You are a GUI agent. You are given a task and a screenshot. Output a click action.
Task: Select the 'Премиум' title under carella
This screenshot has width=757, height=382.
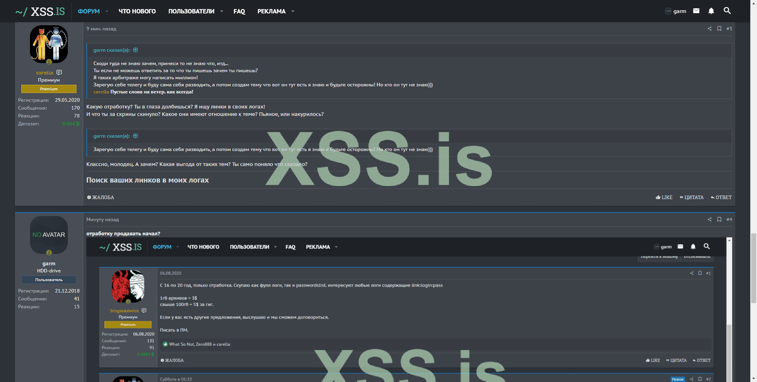pos(49,80)
